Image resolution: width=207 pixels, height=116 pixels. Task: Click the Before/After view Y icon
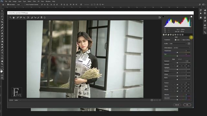click(x=152, y=100)
